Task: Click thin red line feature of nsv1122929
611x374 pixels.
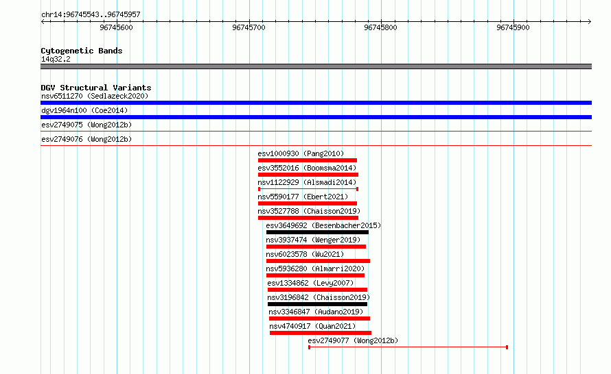Action: tap(308, 189)
